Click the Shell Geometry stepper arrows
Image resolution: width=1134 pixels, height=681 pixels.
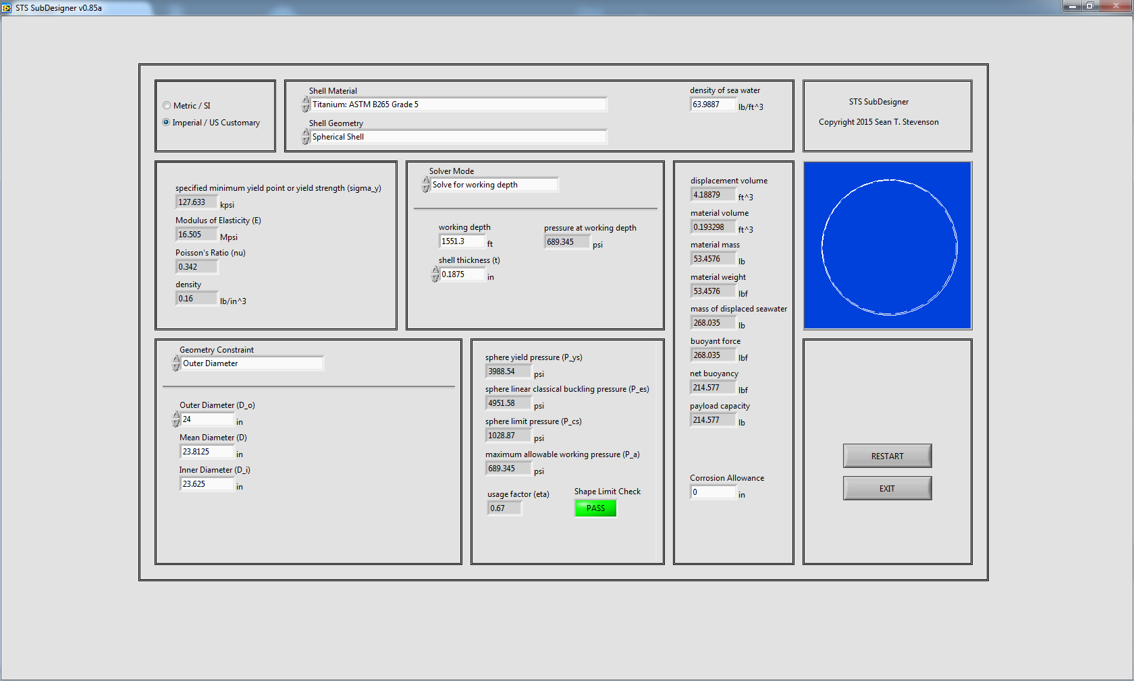[306, 137]
